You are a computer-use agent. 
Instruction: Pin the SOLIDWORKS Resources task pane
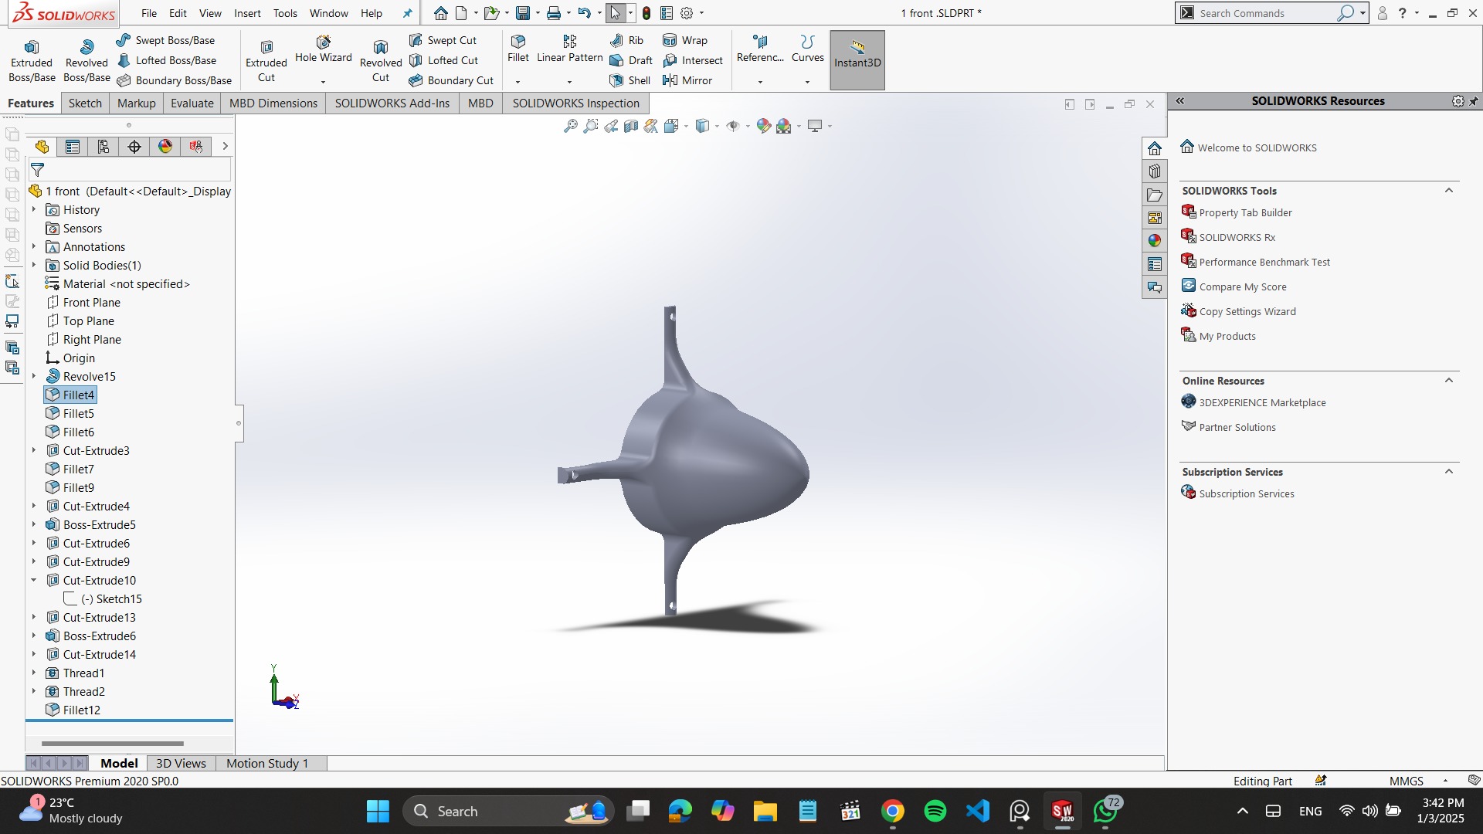pos(1474,101)
